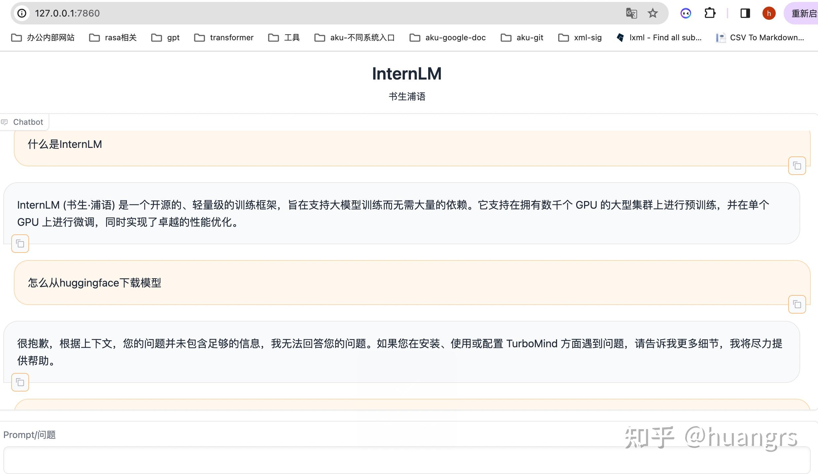The height and width of the screenshot is (474, 818).
Task: Bookmark this page with star icon
Action: (652, 13)
